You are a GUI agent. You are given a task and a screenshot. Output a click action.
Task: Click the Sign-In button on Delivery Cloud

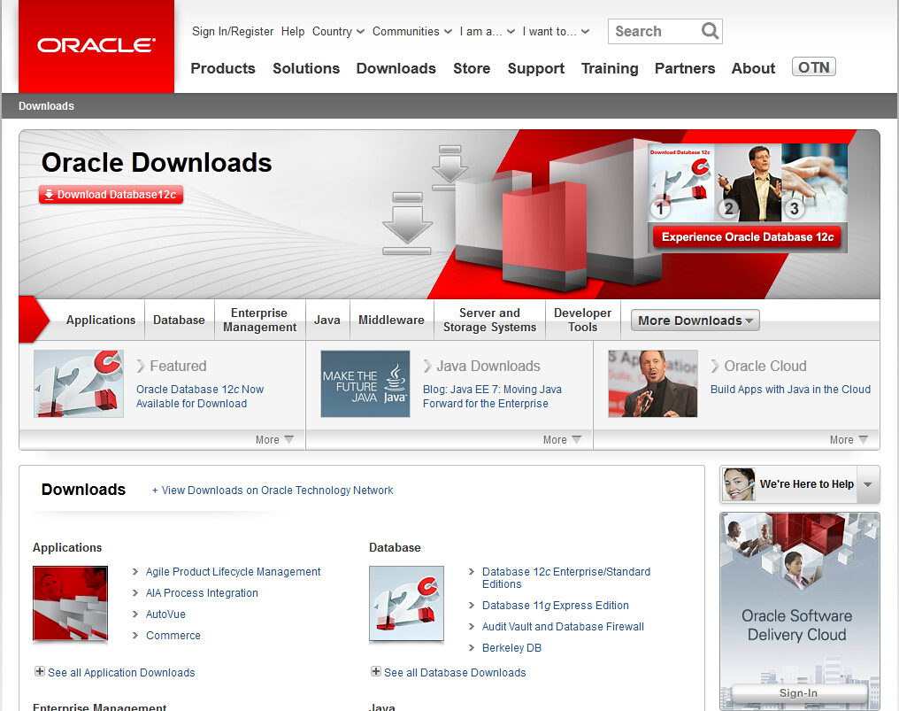click(799, 693)
